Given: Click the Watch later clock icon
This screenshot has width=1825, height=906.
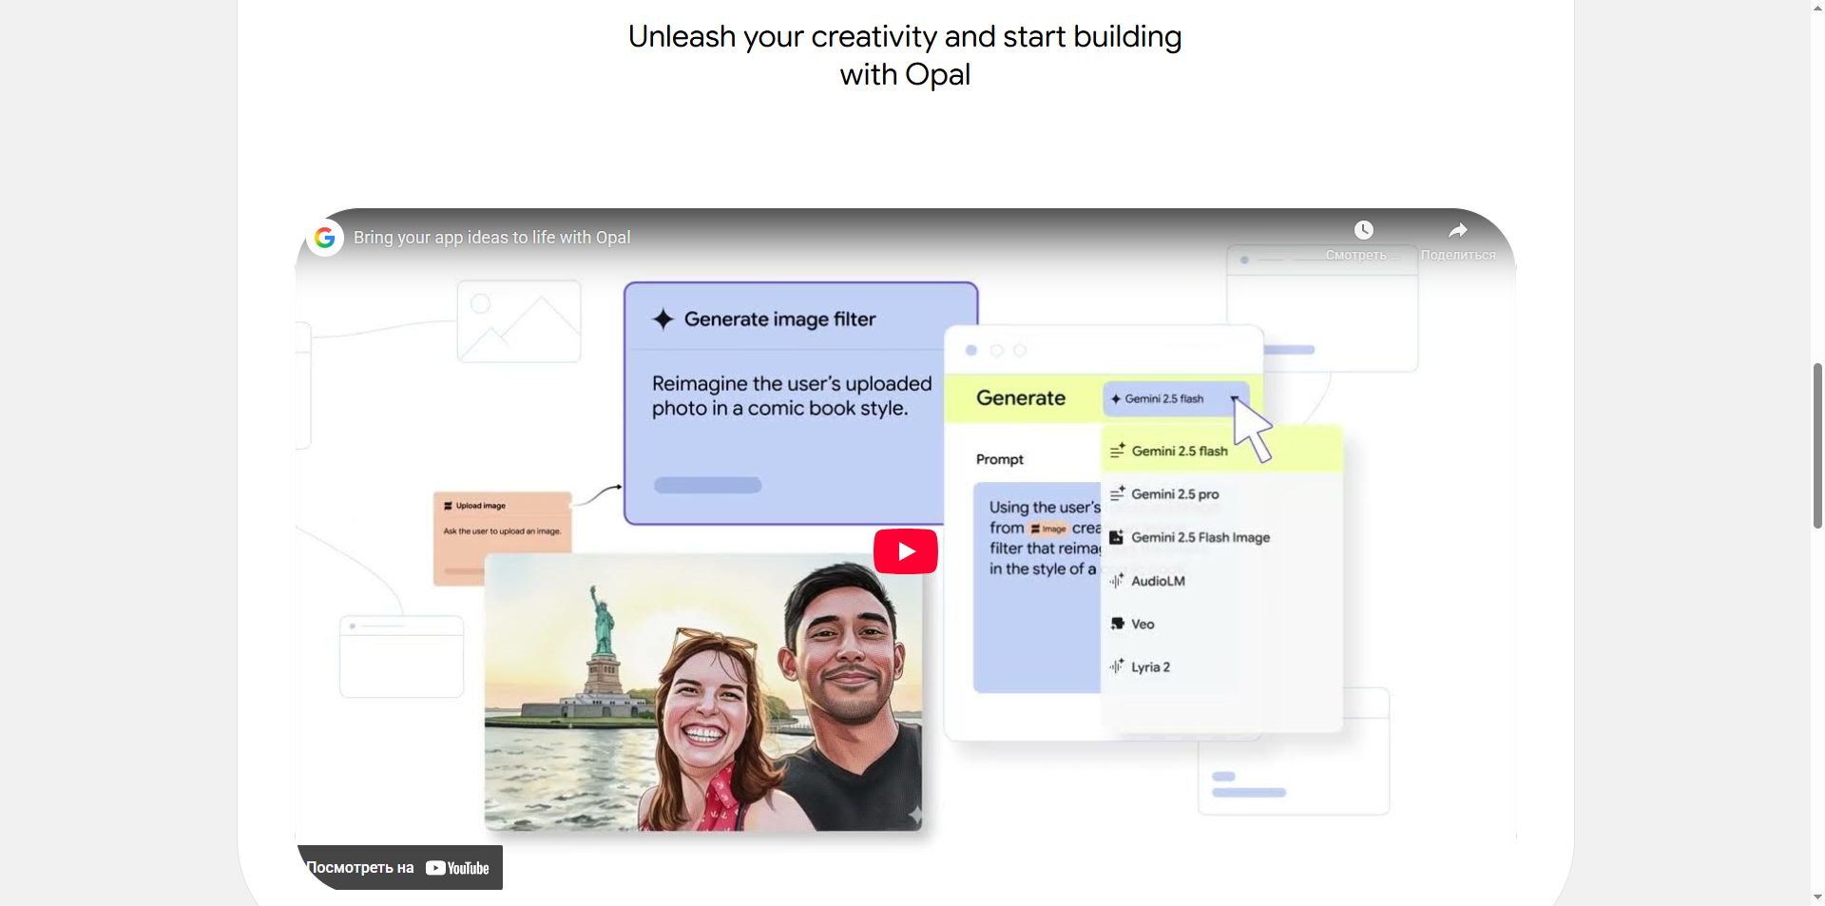Looking at the screenshot, I should (1363, 231).
